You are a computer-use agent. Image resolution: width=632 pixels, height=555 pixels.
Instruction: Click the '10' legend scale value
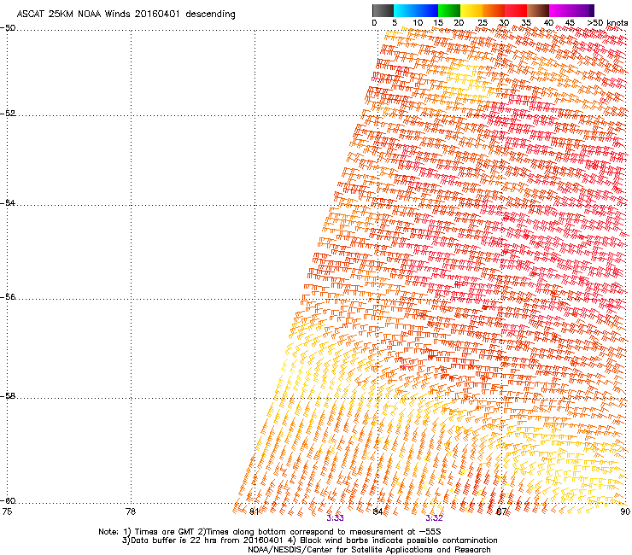(x=418, y=23)
